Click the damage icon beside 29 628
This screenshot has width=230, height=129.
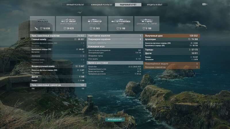[65, 28]
